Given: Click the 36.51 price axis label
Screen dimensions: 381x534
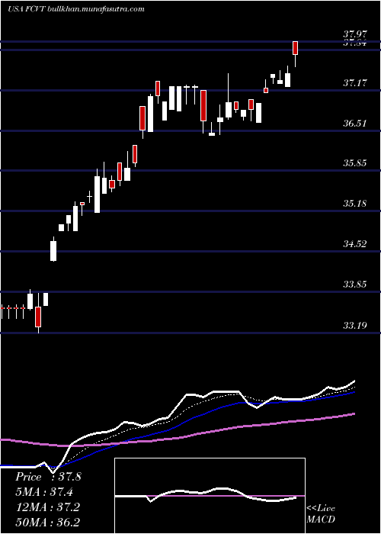Looking at the screenshot, I should click(x=354, y=123).
